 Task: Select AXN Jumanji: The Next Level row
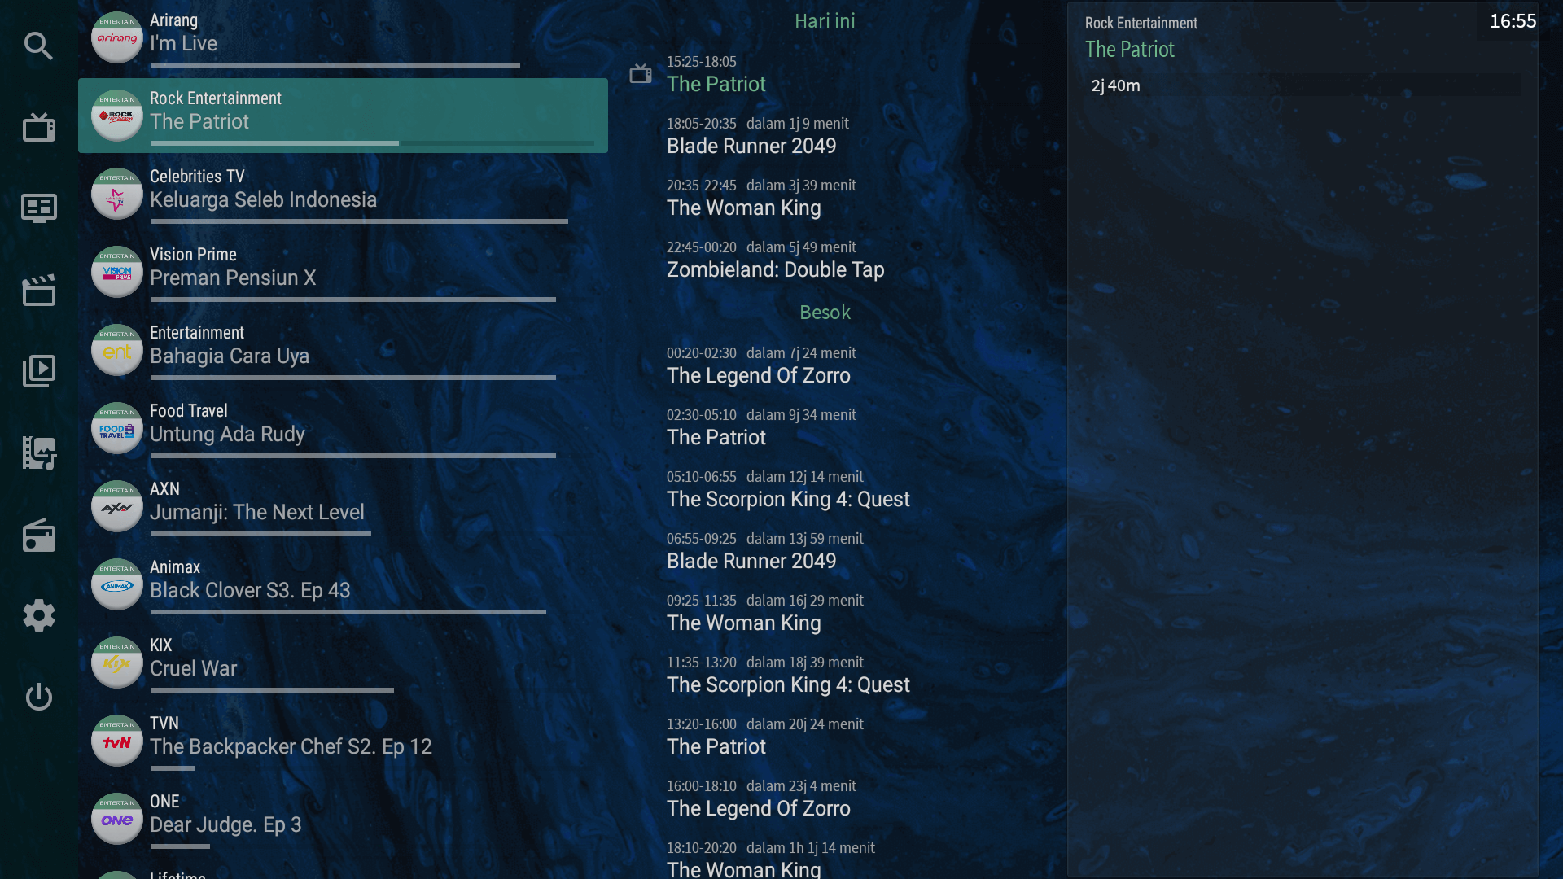pyautogui.click(x=343, y=506)
